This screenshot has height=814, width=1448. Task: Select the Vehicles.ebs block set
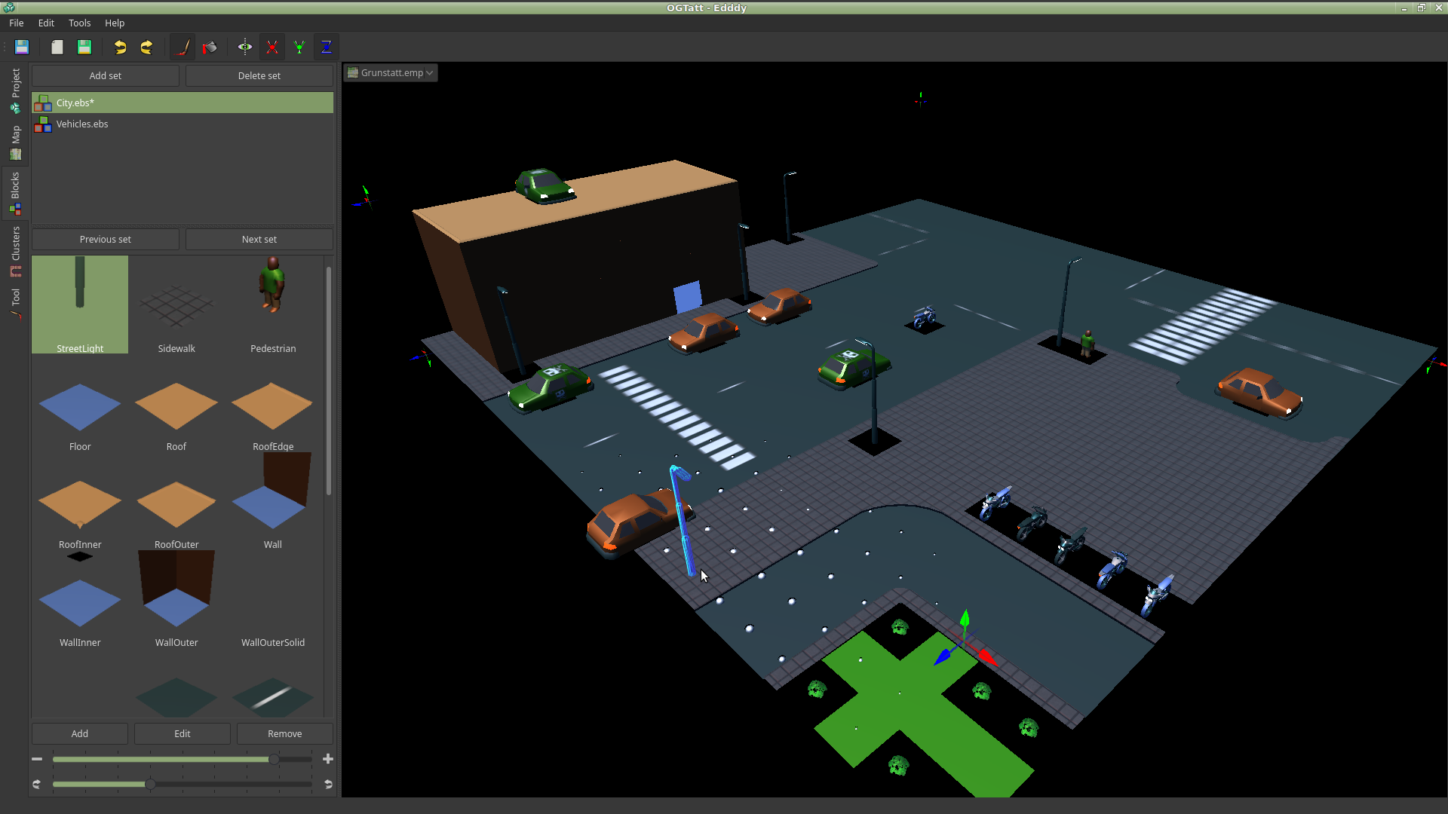pyautogui.click(x=183, y=124)
